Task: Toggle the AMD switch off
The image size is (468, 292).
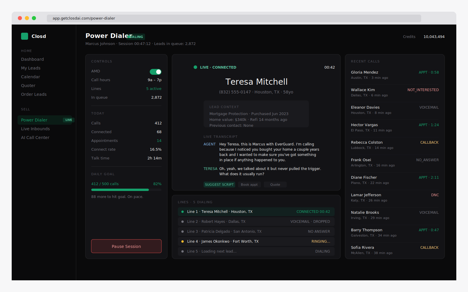Action: (156, 72)
